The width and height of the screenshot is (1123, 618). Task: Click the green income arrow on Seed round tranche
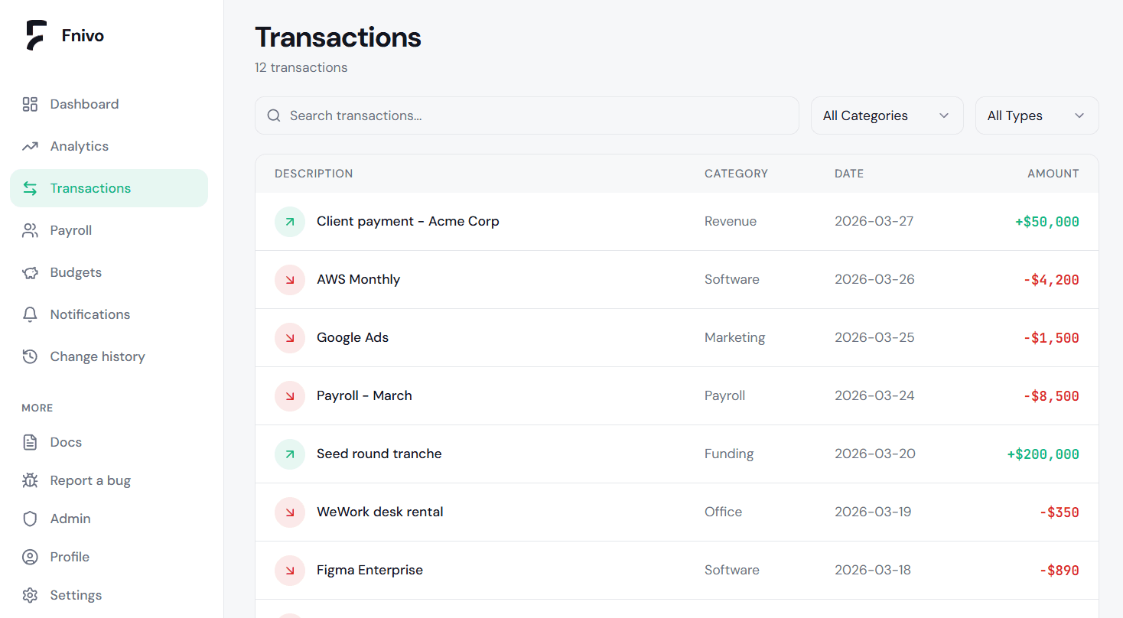[x=289, y=454]
